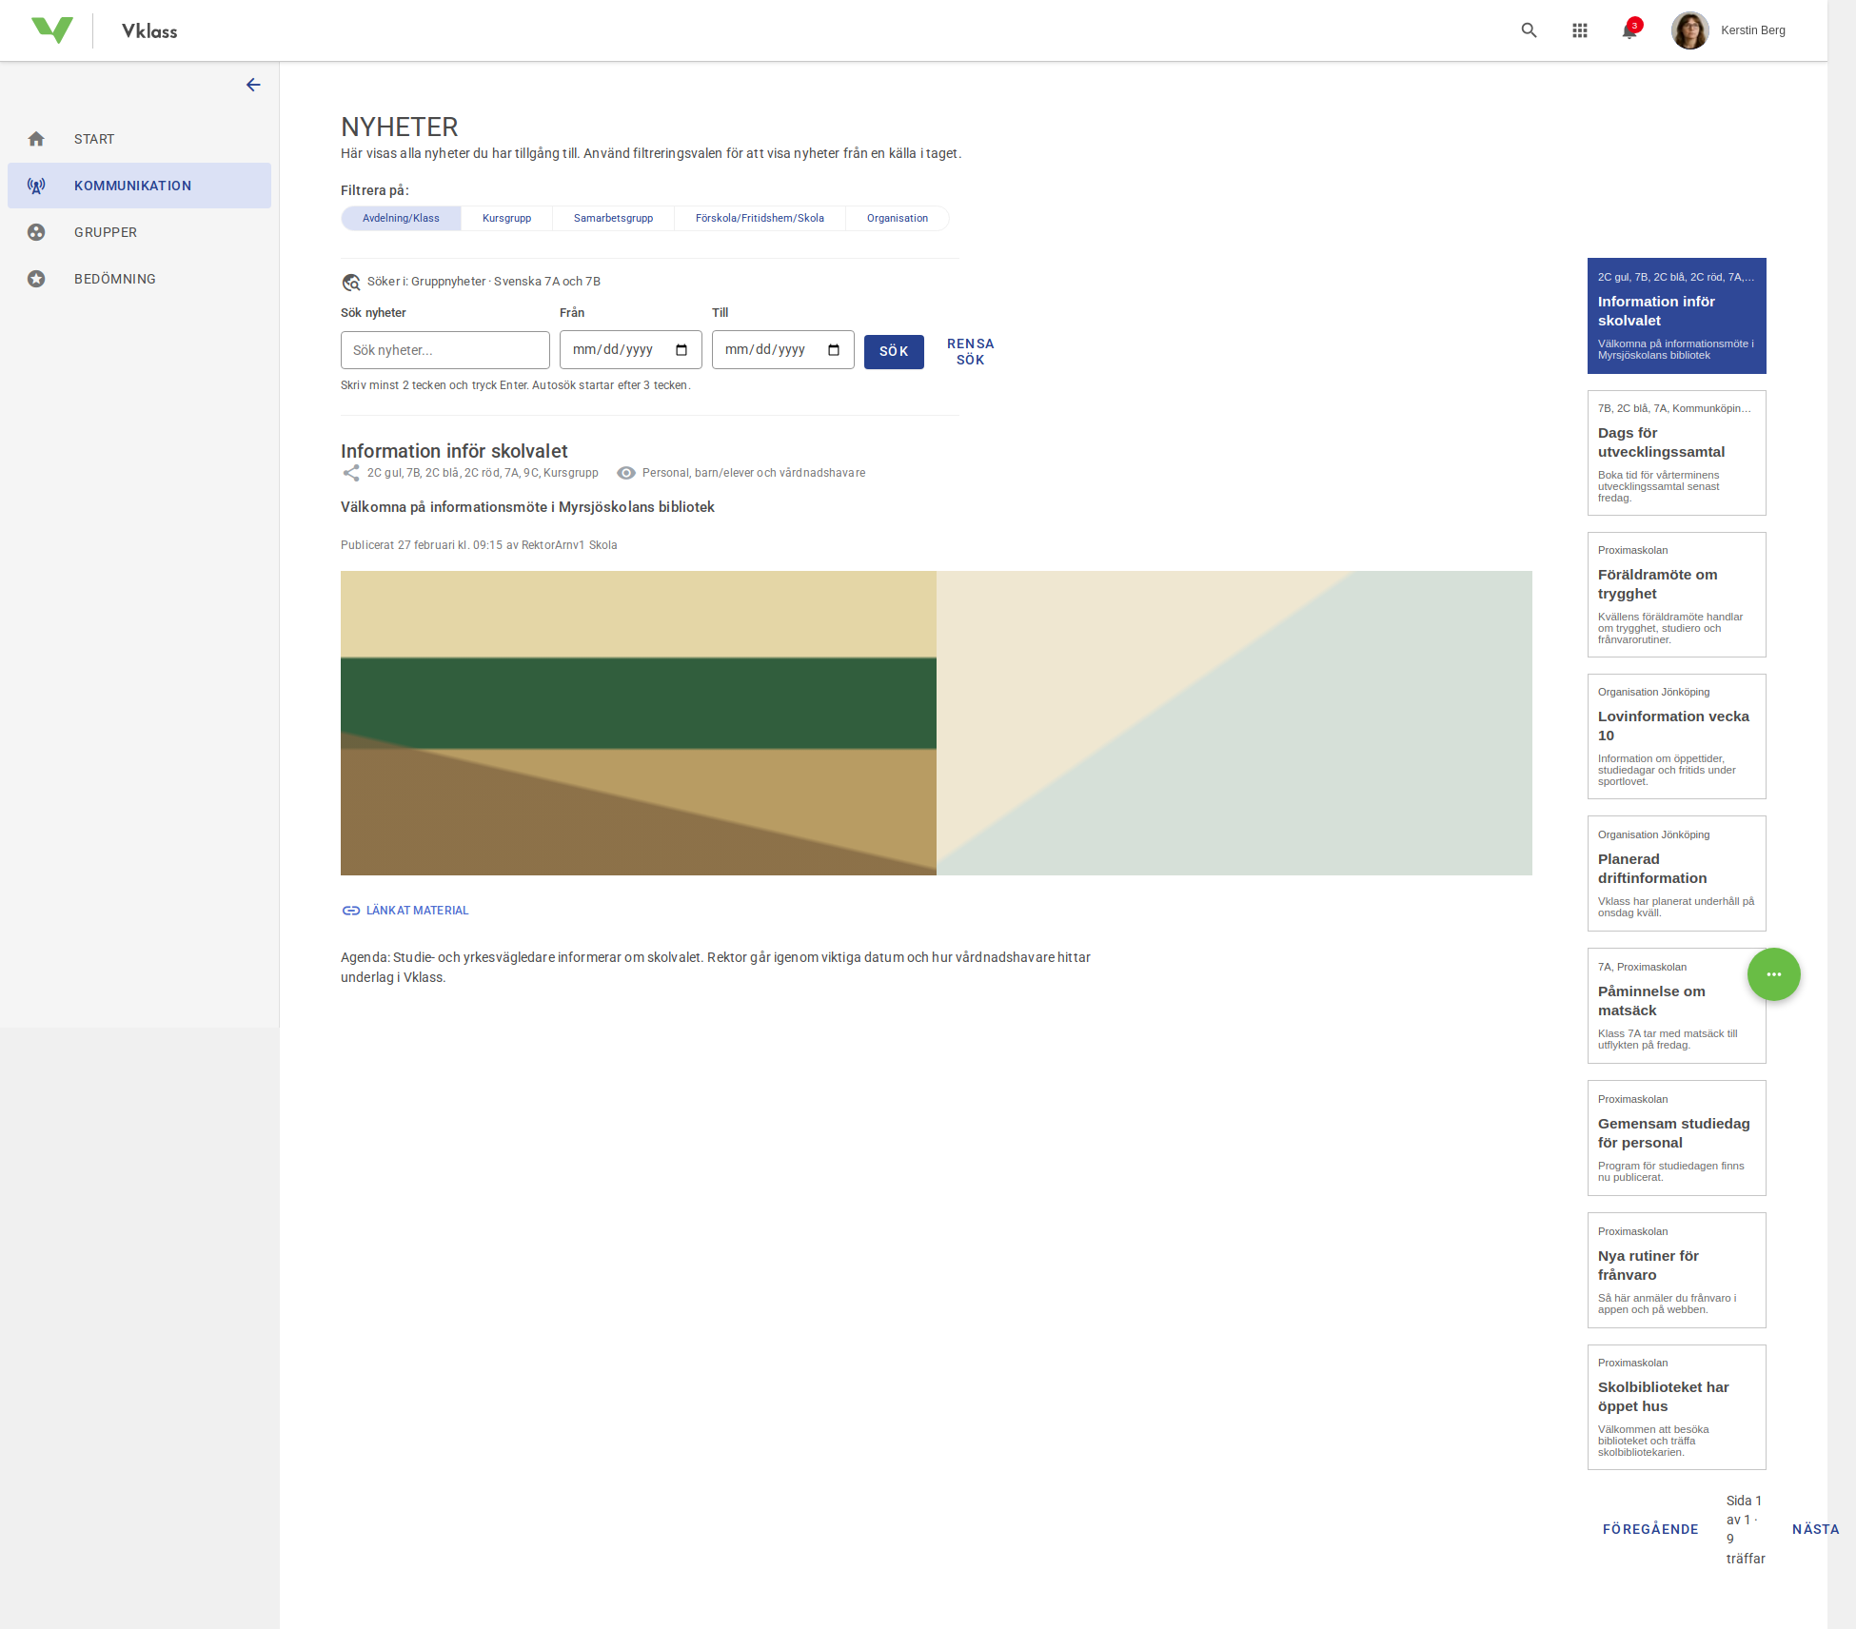Image resolution: width=1856 pixels, height=1629 pixels.
Task: Click the share icon under article title
Action: (351, 473)
